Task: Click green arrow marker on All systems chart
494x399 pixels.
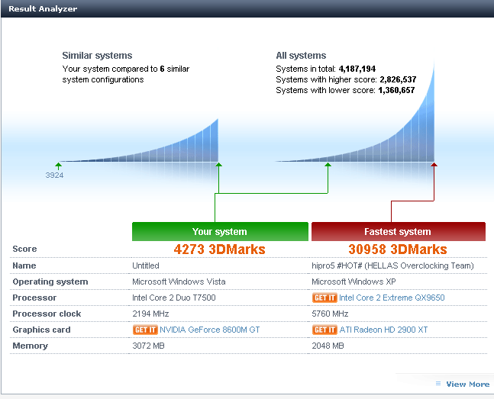Action: point(328,165)
